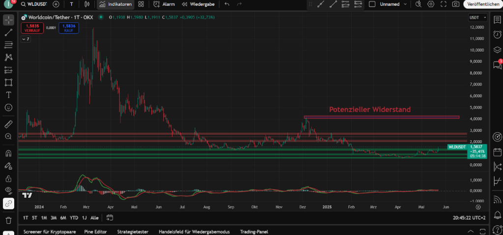Screen dimensions: 503x235
Task: Select the ruler measure tool
Action: click(x=8, y=123)
